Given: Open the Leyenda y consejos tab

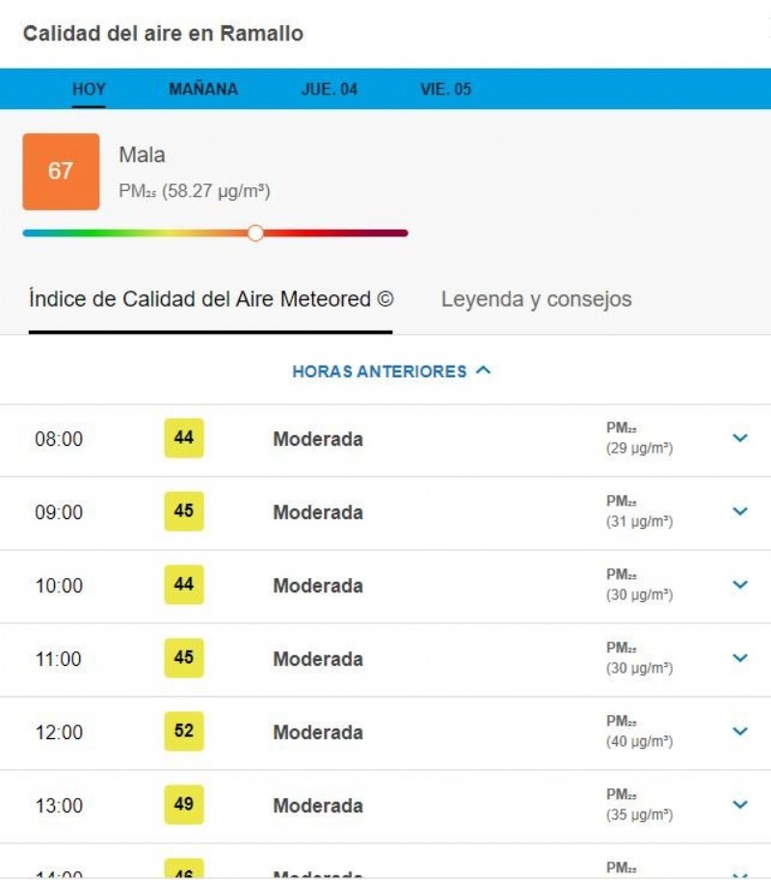Looking at the screenshot, I should tap(536, 299).
